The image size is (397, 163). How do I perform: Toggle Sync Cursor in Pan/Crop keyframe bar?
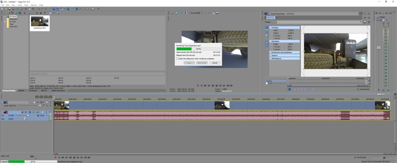[x=290, y=89]
